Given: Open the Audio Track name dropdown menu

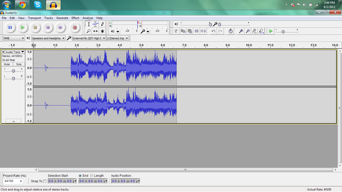Looking at the screenshot, I should click(x=15, y=52).
